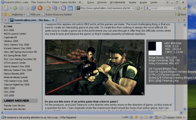This screenshot has height=120, width=196.
Task: Open the Popular User Movies link
Action: [14, 106]
